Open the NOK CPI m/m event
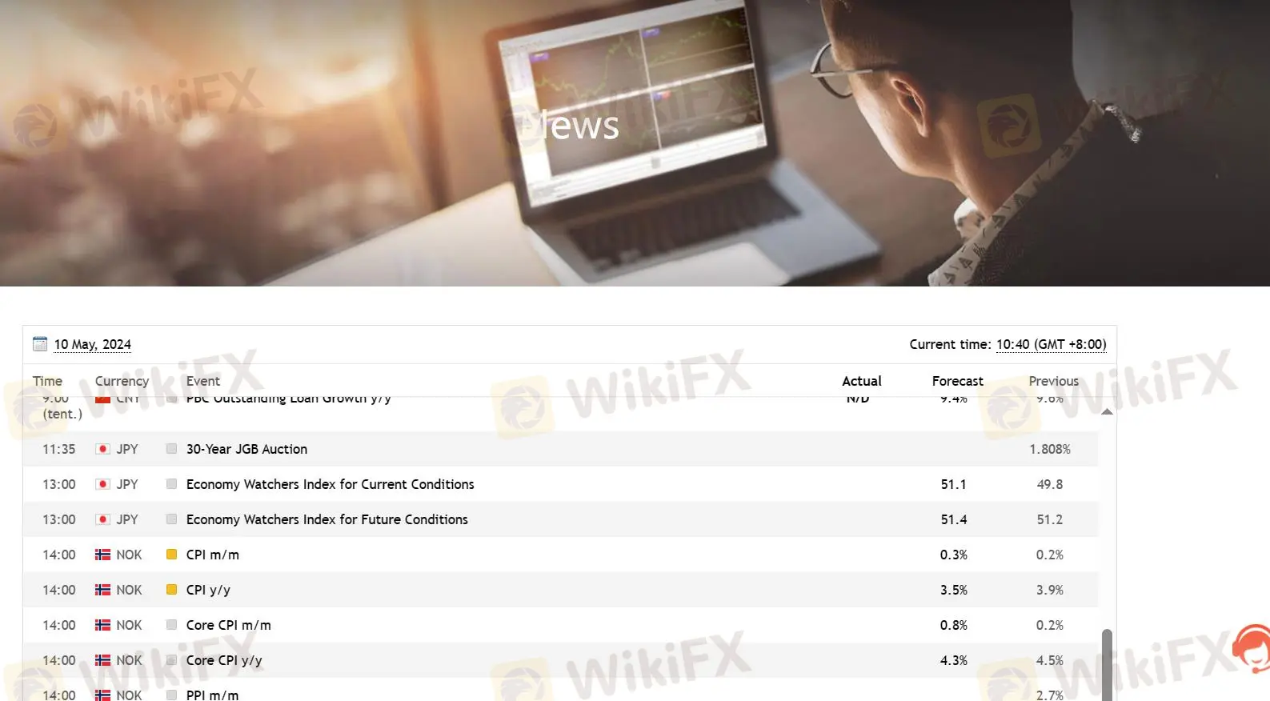1270x701 pixels. (212, 555)
